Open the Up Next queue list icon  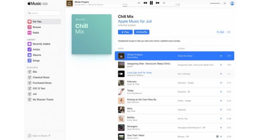click(224, 3)
